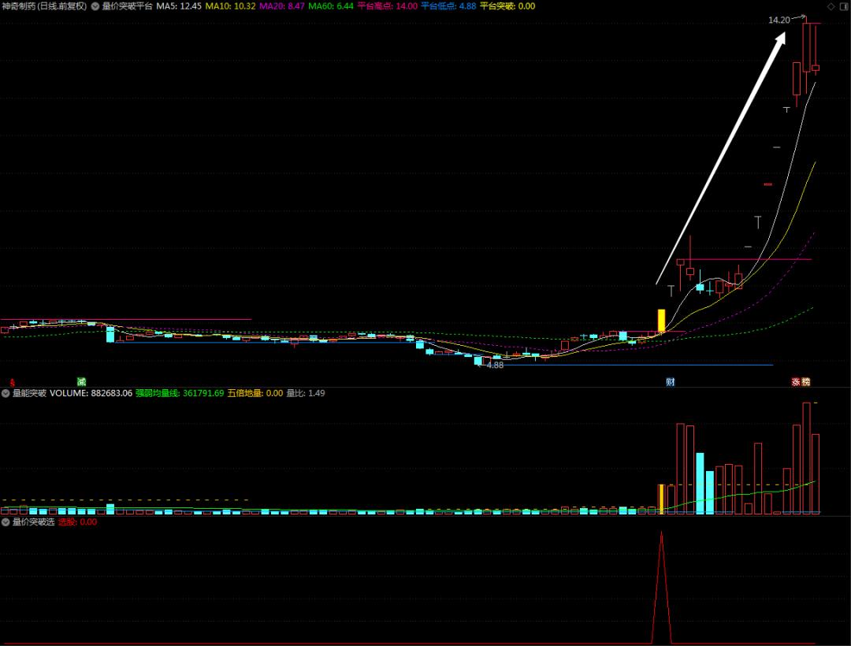Click the 平台高点: 14.00 value
This screenshot has height=646, width=851.
[388, 6]
